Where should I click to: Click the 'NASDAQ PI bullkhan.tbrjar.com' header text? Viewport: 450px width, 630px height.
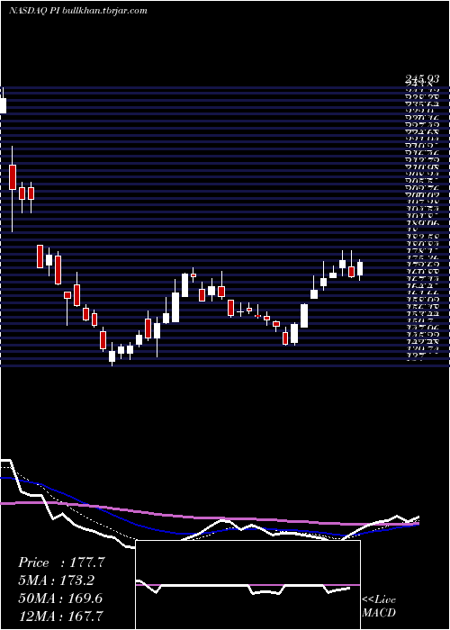click(78, 11)
